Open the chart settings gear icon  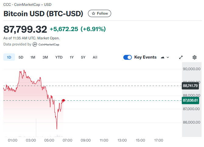pyautogui.click(x=195, y=57)
